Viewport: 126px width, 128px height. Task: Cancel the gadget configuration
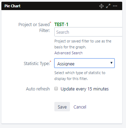tap(80, 107)
